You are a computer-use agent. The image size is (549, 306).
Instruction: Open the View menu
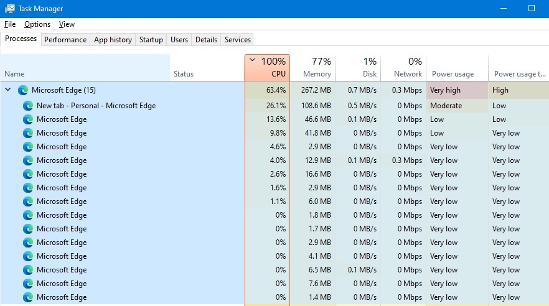[67, 24]
